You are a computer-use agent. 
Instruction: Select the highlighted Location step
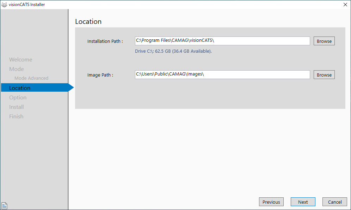pyautogui.click(x=20, y=88)
